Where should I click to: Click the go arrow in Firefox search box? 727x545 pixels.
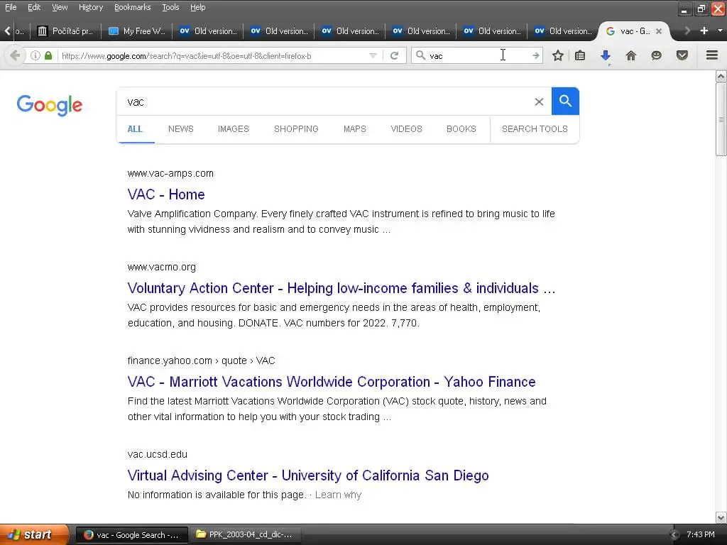click(536, 55)
